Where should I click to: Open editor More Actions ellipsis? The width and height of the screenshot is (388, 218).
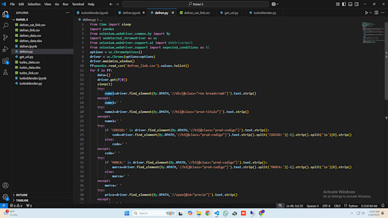[x=383, y=13]
